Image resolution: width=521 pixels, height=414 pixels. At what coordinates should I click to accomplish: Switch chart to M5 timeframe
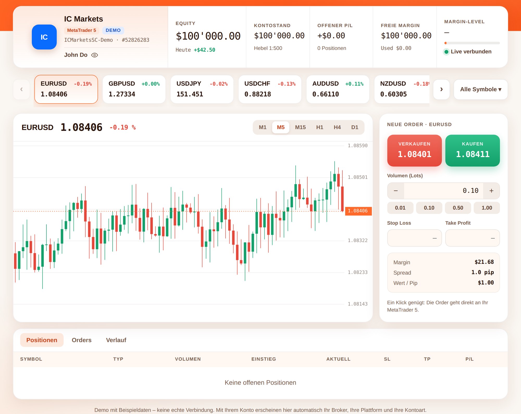281,127
